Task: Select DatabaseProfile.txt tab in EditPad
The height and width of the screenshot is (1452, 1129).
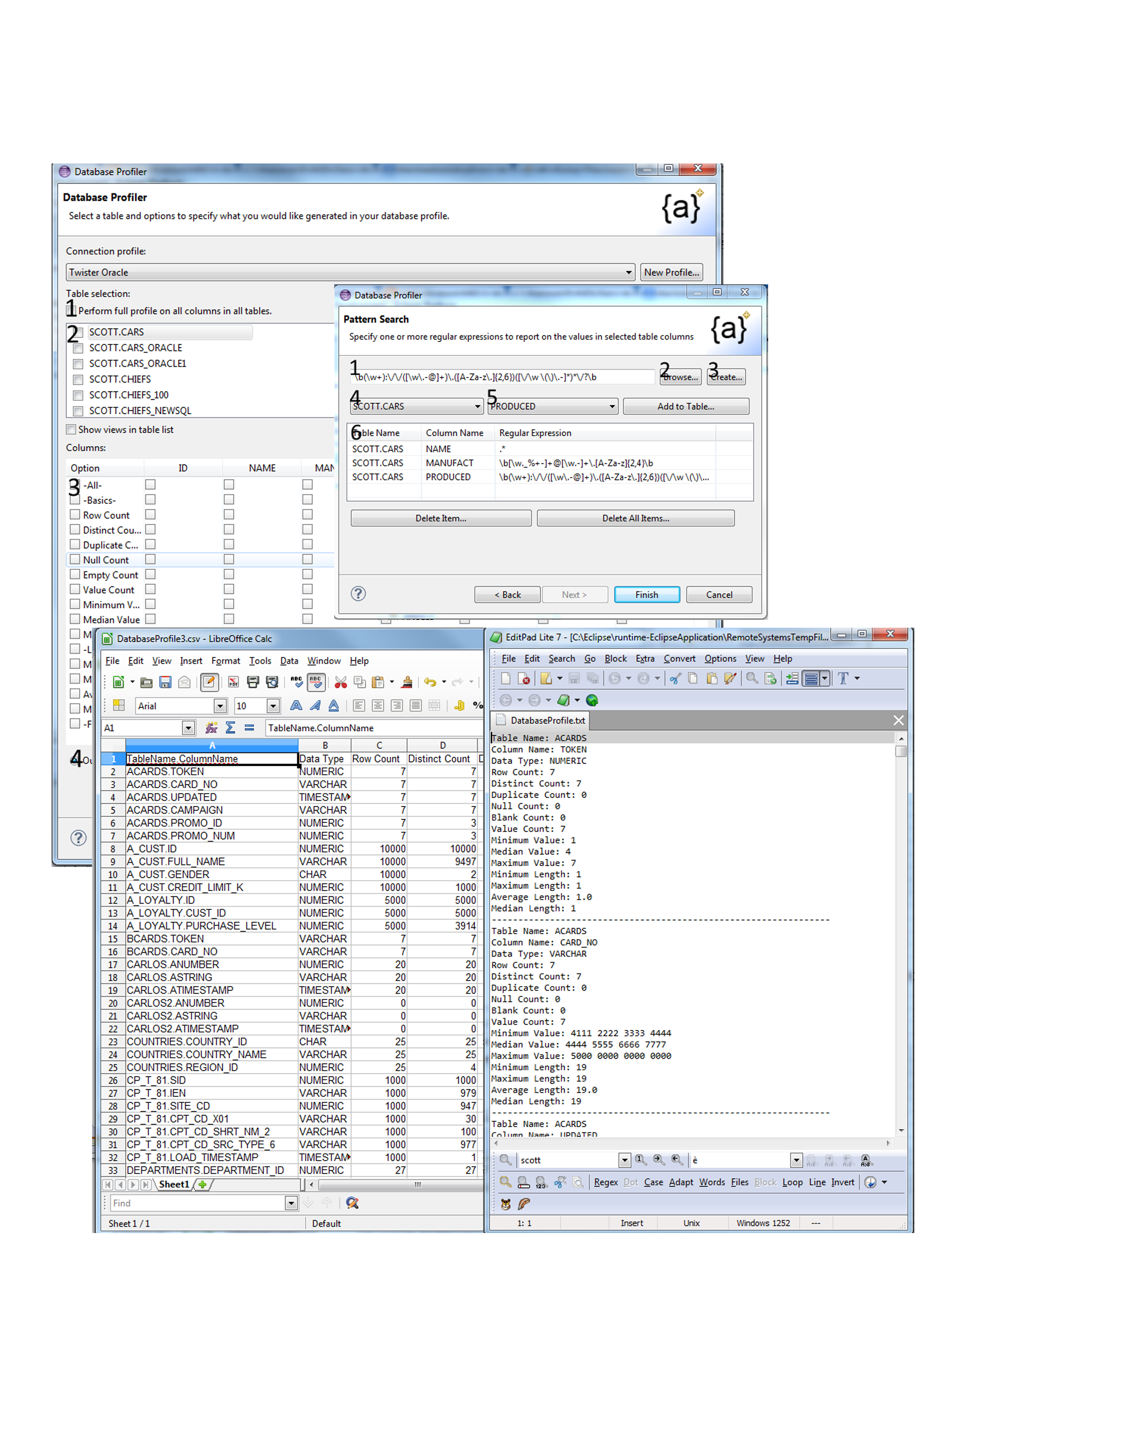Action: [x=541, y=720]
